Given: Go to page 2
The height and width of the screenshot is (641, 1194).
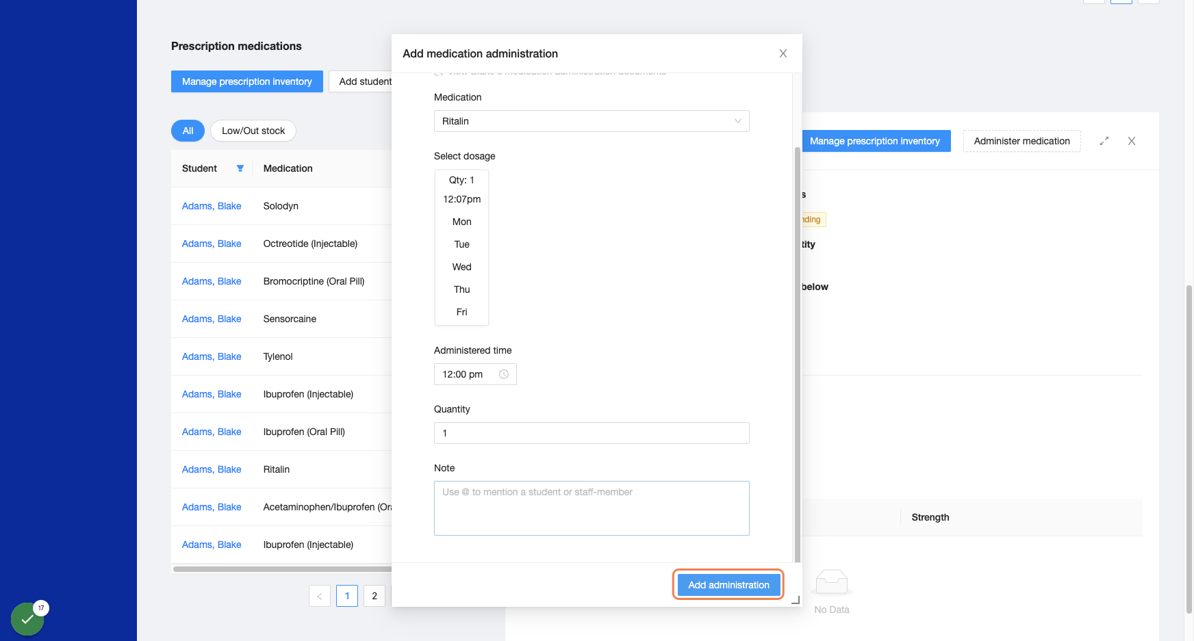Looking at the screenshot, I should pyautogui.click(x=374, y=596).
